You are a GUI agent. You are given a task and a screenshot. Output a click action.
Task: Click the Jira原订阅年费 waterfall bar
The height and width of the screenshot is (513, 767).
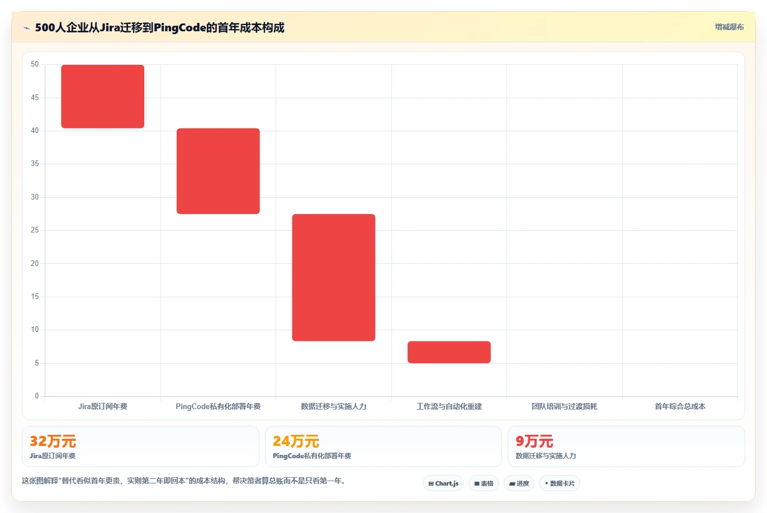tap(103, 97)
